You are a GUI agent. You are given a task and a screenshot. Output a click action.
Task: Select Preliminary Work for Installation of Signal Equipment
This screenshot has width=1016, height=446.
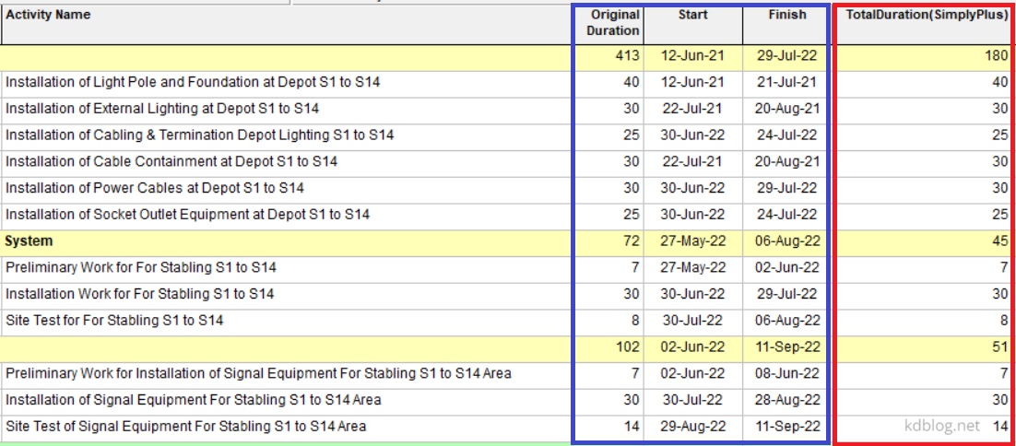258,374
